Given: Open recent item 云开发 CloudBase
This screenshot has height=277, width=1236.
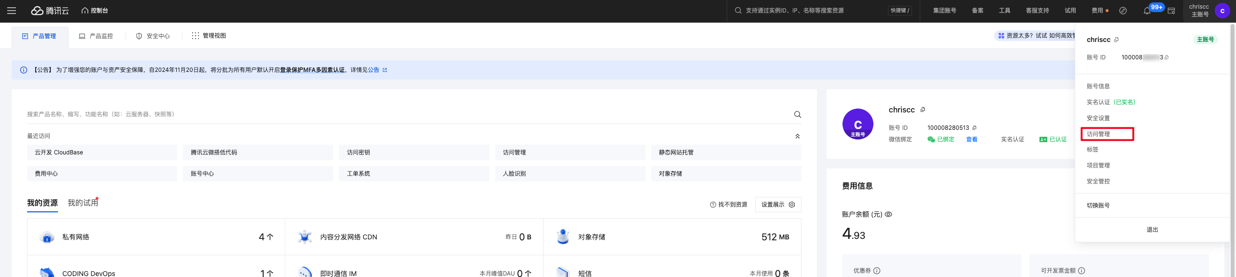Looking at the screenshot, I should [x=102, y=152].
